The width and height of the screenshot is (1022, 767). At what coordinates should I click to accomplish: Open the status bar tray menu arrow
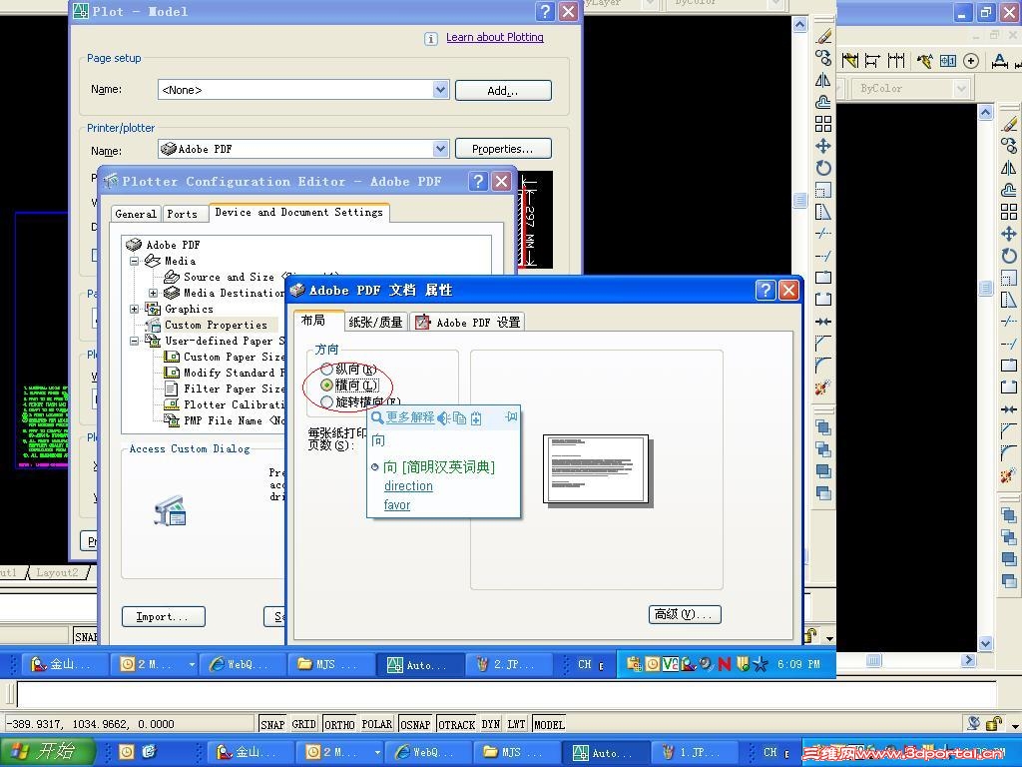pos(1015,725)
